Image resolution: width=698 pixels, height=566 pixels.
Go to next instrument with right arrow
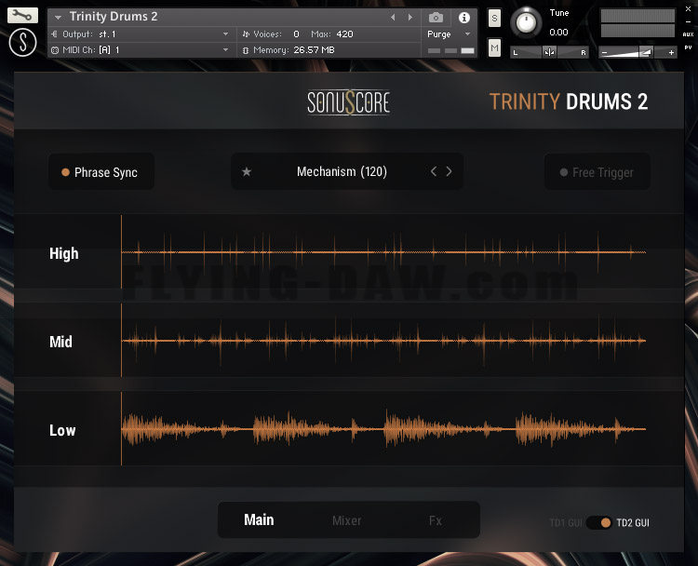410,18
